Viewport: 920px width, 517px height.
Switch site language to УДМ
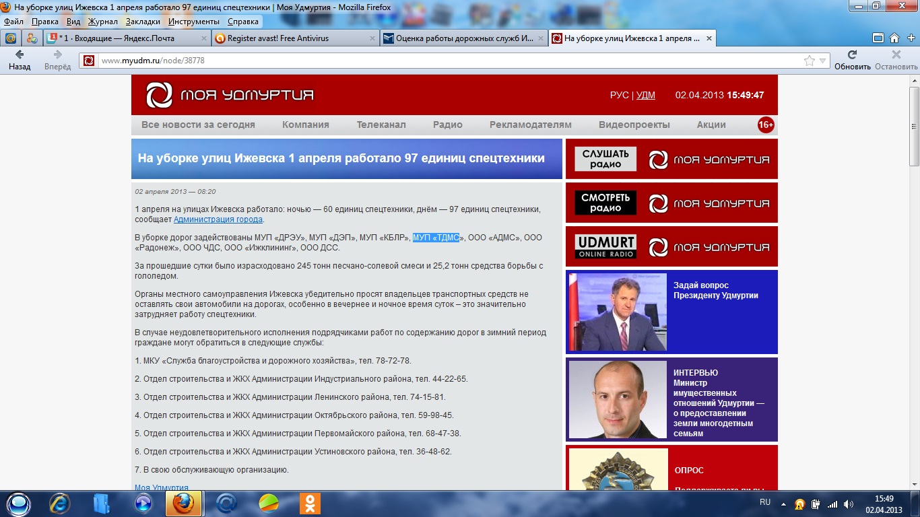[646, 95]
